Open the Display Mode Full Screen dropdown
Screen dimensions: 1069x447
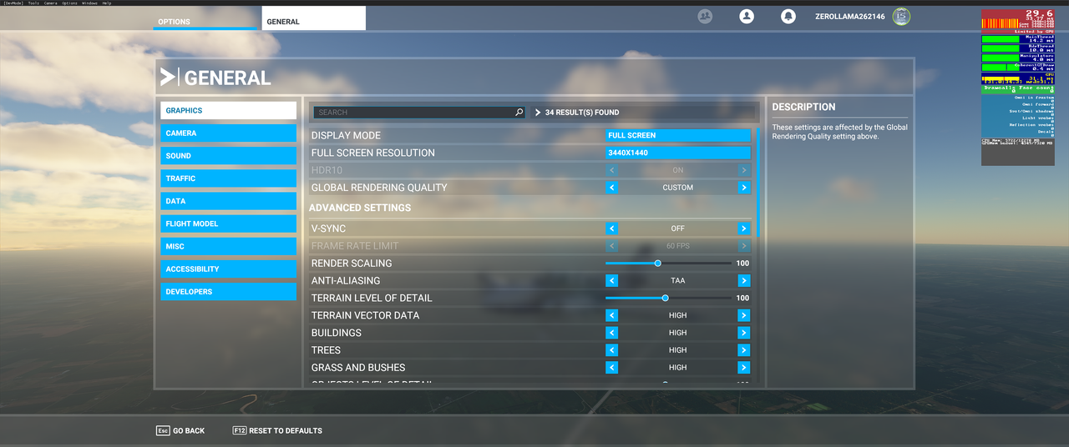(678, 135)
